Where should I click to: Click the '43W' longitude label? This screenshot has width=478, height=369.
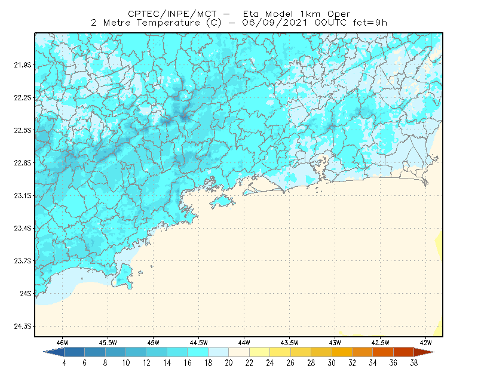point(335,343)
